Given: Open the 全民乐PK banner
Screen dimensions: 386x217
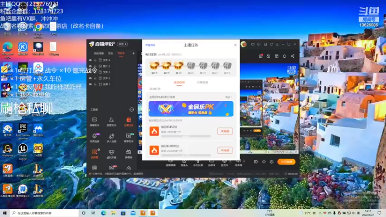Looking at the screenshot, I should pyautogui.click(x=191, y=109).
